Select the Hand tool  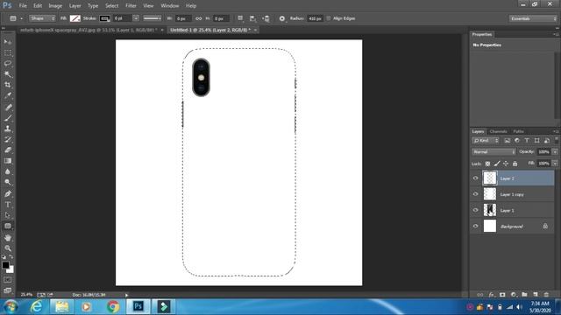pyautogui.click(x=8, y=237)
